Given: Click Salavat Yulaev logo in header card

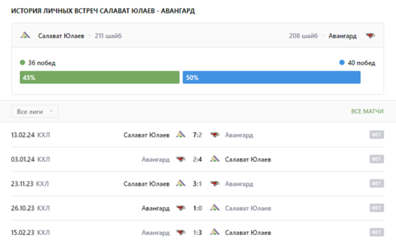Looking at the screenshot, I should click(26, 35).
